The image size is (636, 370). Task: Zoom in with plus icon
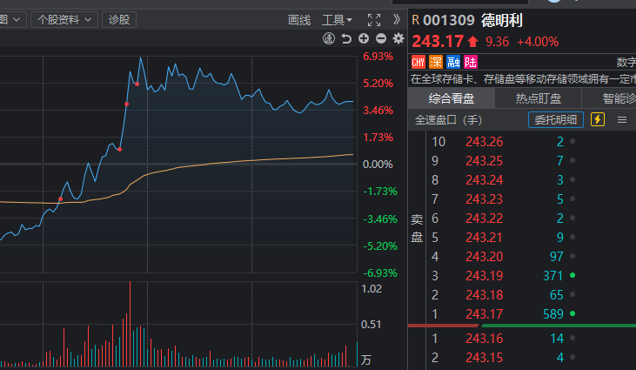(x=364, y=38)
